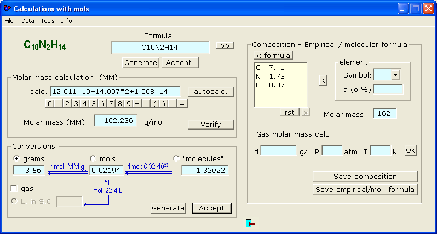Minimize the Calculations with mols window
The image size is (437, 234).
point(403,9)
